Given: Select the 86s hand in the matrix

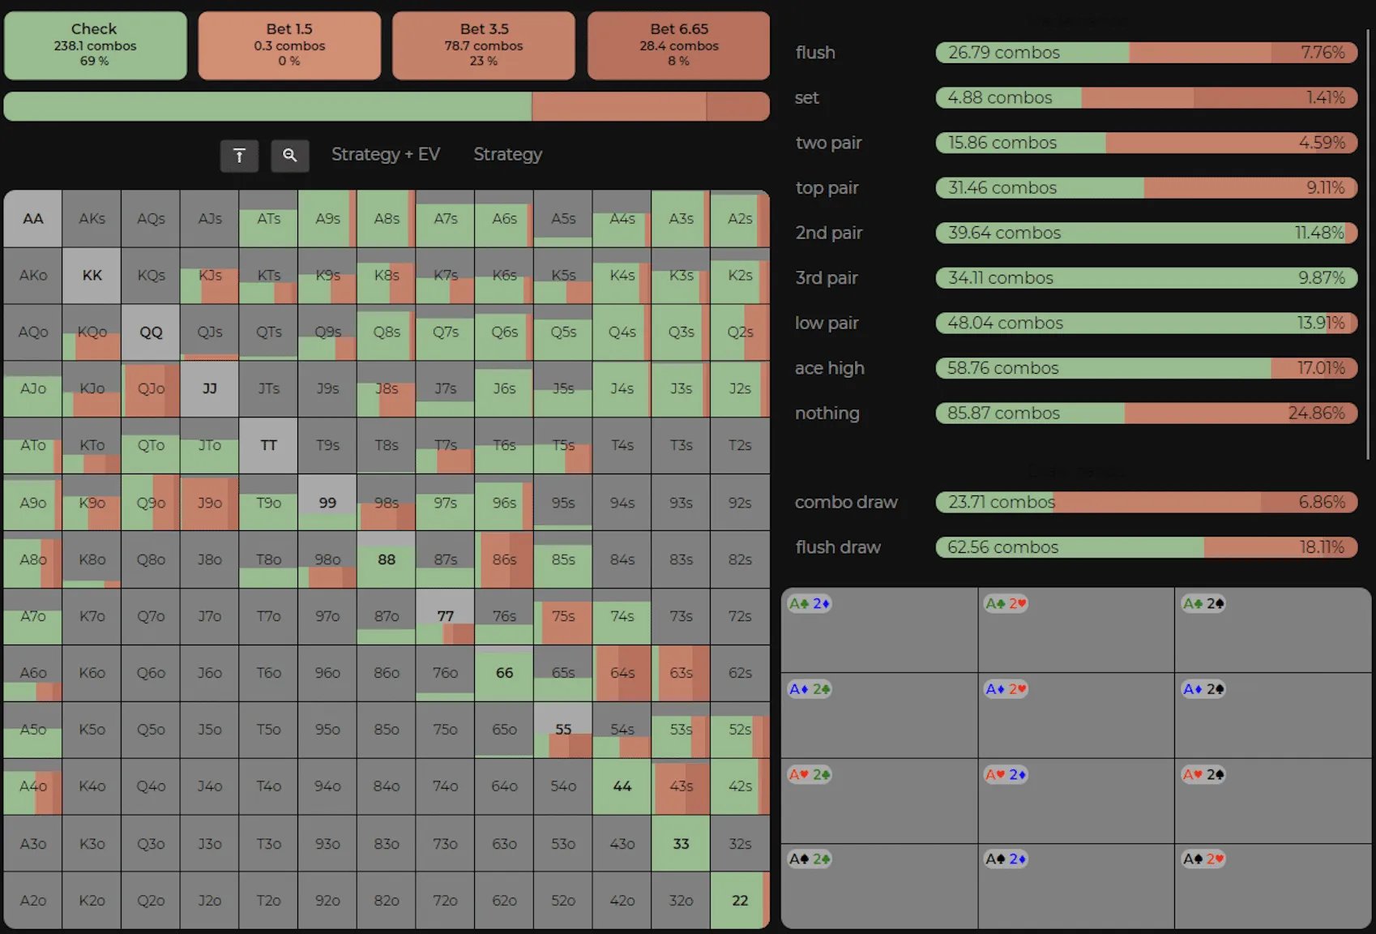Looking at the screenshot, I should (504, 559).
